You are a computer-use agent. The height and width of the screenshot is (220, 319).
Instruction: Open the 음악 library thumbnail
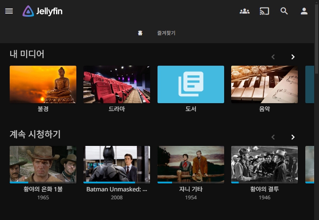point(264,84)
